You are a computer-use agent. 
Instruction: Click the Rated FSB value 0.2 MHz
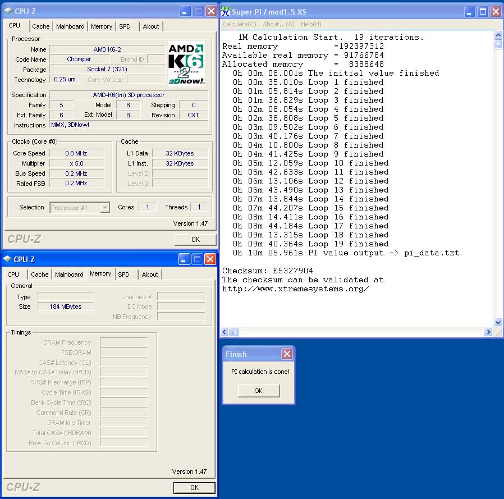[76, 184]
